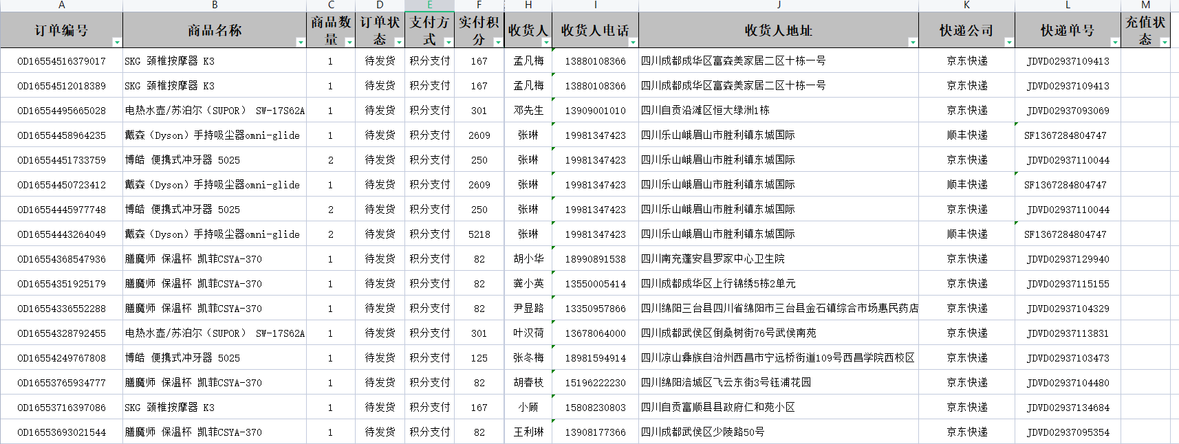Open the 快递公司 column filter dropdown
The image size is (1179, 444).
point(1009,42)
